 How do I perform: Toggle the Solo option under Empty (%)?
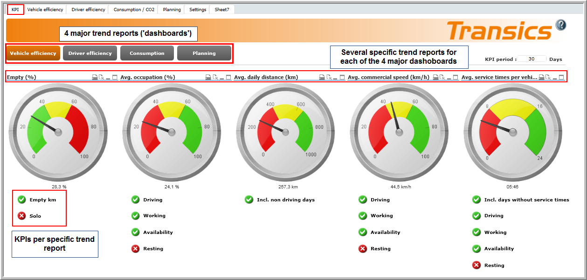[x=21, y=216]
